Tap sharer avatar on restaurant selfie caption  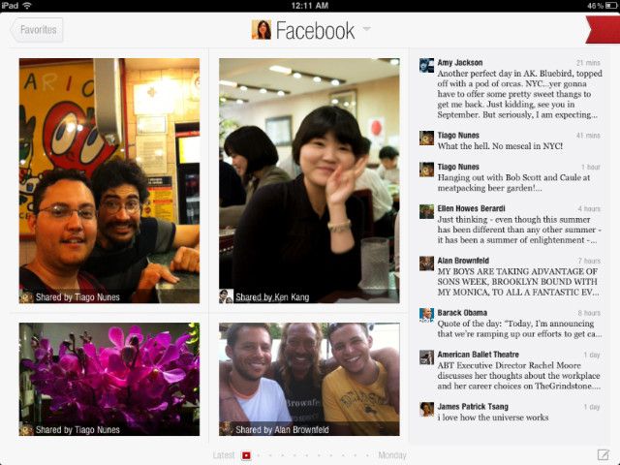tap(26, 297)
